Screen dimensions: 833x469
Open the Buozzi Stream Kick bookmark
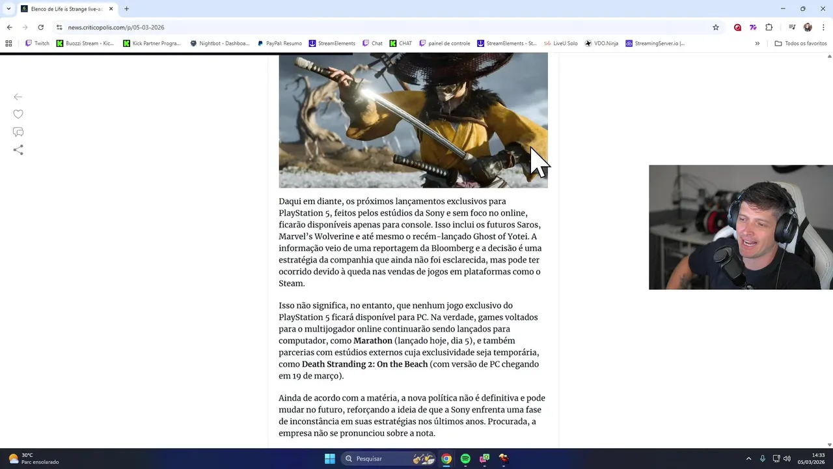(x=85, y=44)
